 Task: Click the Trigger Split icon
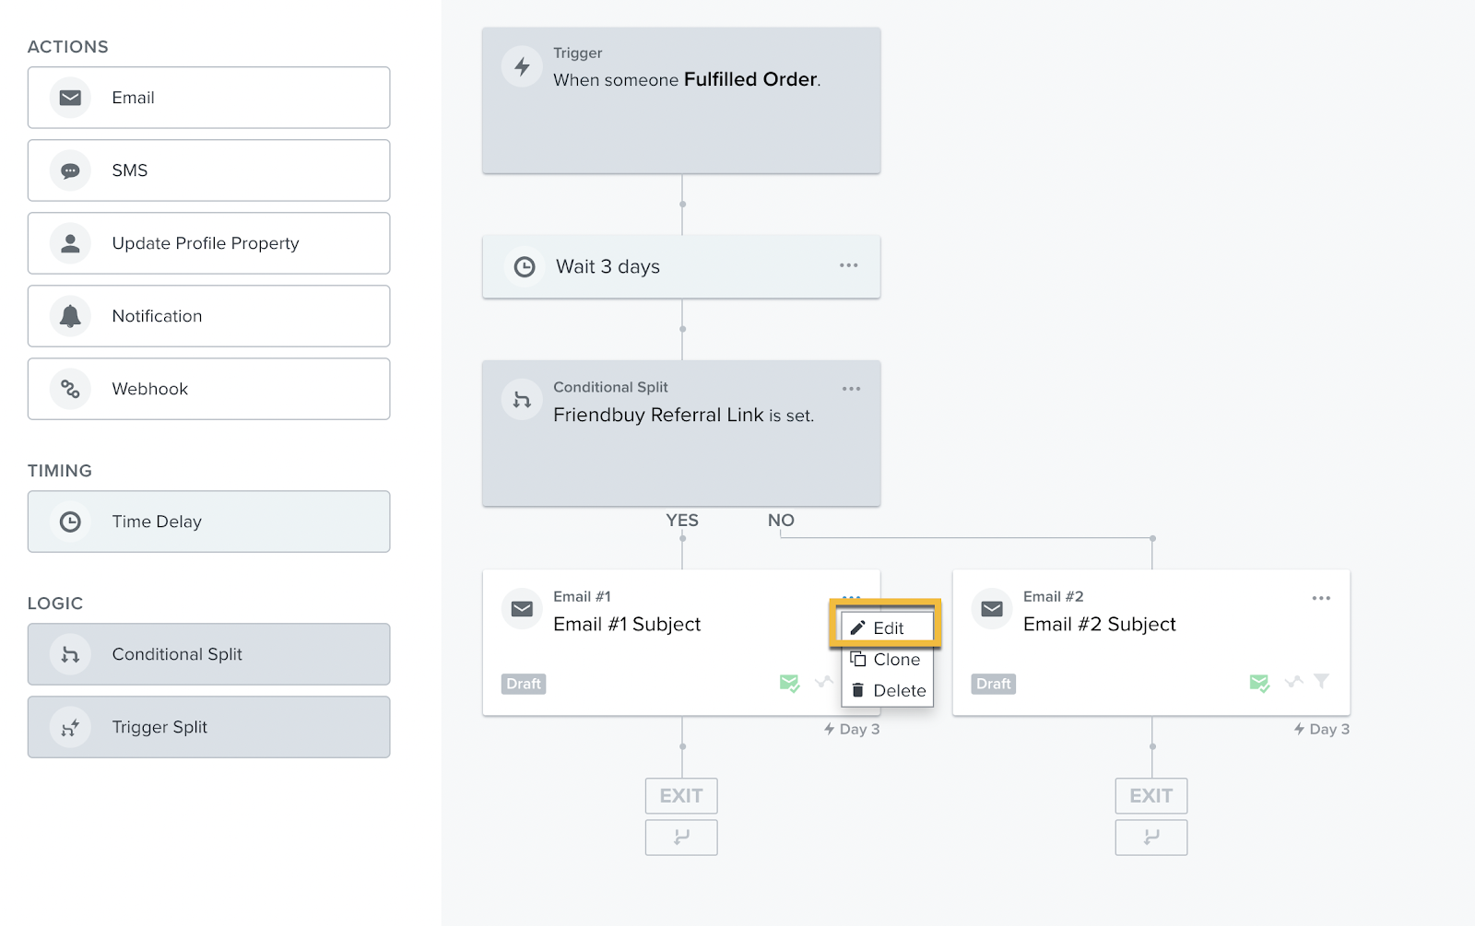(x=70, y=728)
